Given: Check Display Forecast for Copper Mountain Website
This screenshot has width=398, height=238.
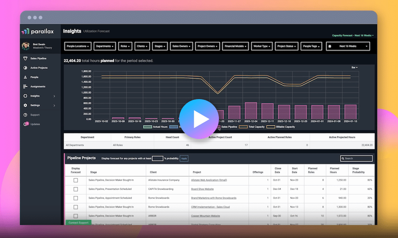Looking at the screenshot, I should coord(76,216).
